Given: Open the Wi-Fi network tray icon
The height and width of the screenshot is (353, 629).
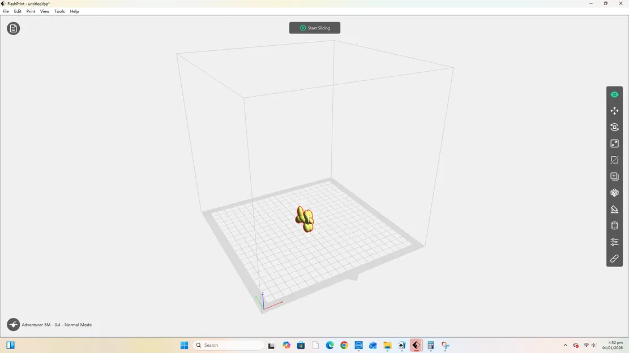Looking at the screenshot, I should point(586,345).
